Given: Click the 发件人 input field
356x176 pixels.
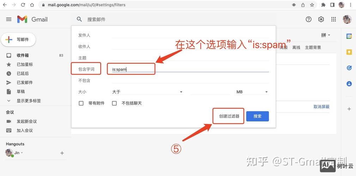Looking at the screenshot, I should tap(190, 35).
